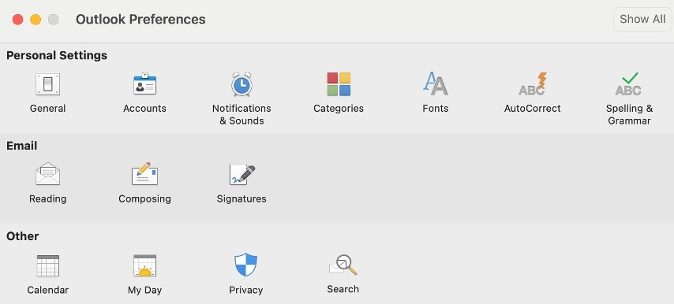Open Privacy shield icon

(x=246, y=265)
